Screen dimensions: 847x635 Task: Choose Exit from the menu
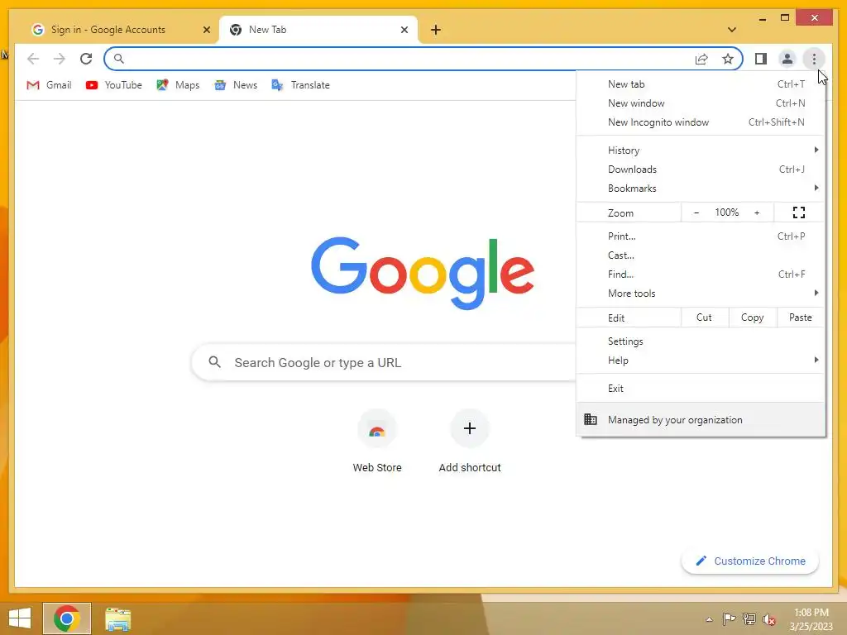tap(701, 389)
